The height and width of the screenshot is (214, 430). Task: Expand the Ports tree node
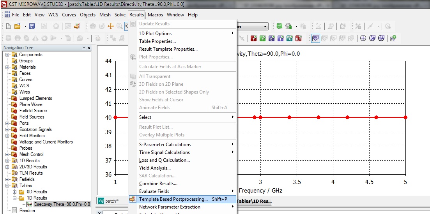pos(7,123)
